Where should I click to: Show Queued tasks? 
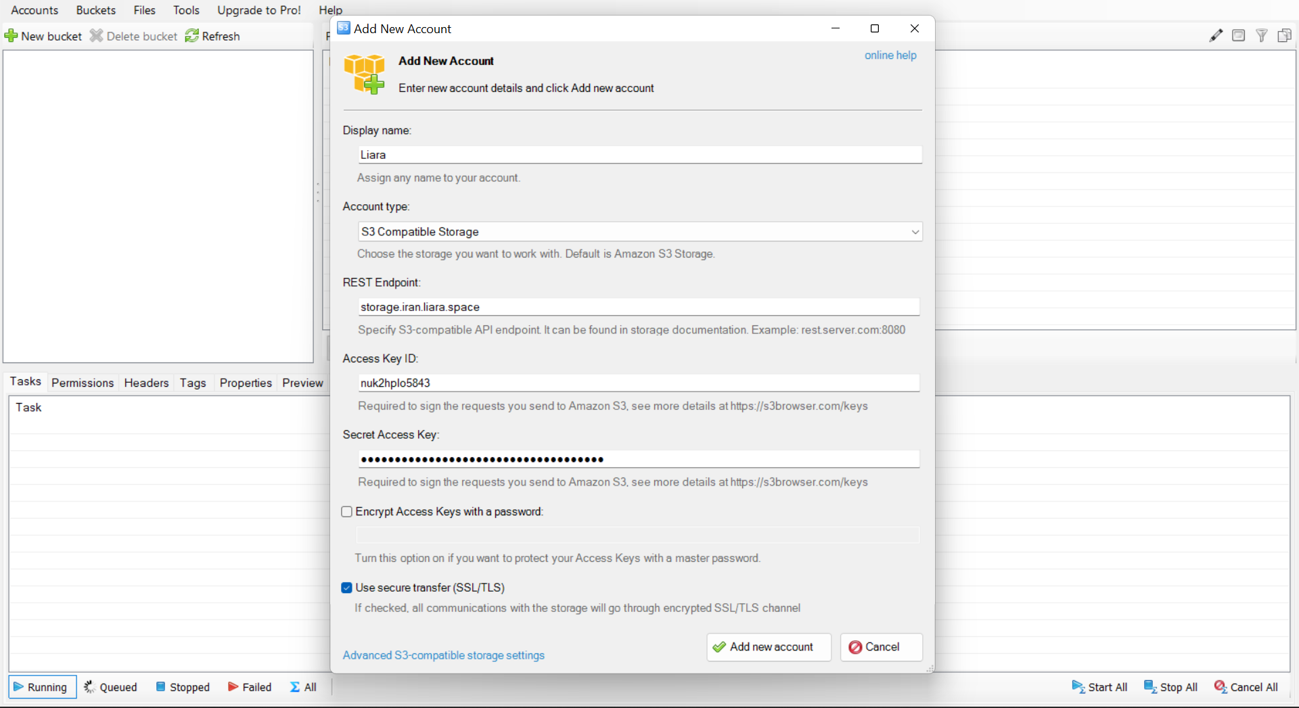coord(110,687)
